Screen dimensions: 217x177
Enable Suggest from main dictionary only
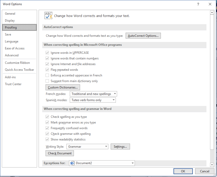tap(47, 81)
